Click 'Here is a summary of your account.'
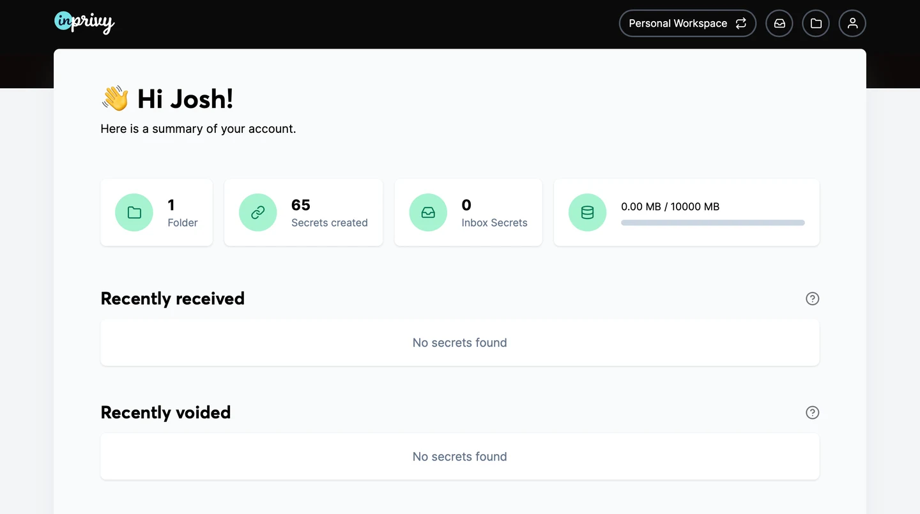920x514 pixels. point(198,129)
